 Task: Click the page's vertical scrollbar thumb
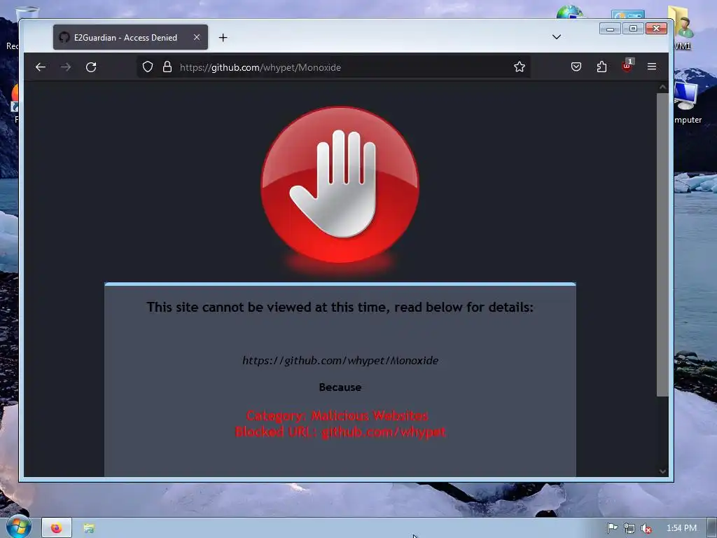[x=662, y=244]
